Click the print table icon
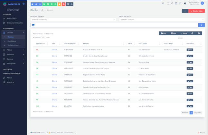The image size is (208, 135). point(199,33)
